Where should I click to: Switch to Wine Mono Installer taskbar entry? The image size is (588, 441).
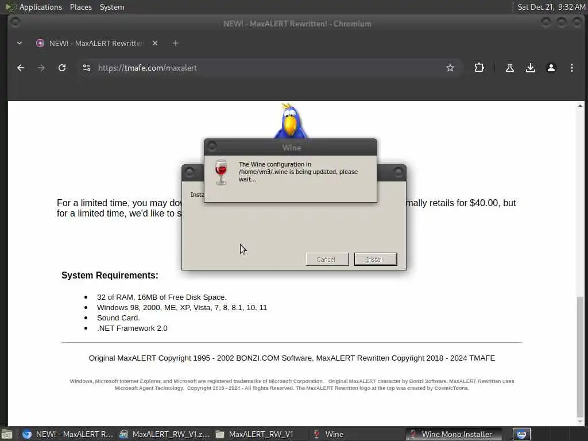[454, 434]
